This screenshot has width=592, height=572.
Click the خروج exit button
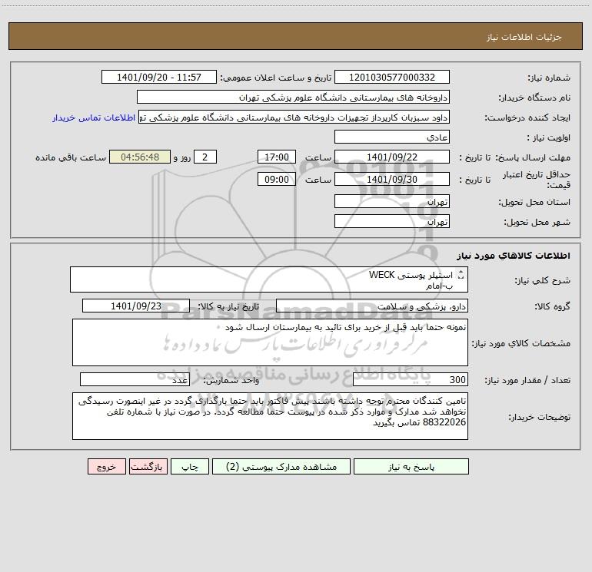coord(106,467)
